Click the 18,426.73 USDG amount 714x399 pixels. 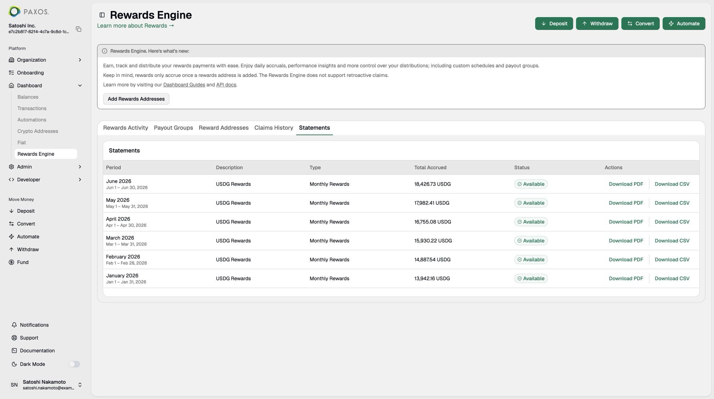point(432,184)
